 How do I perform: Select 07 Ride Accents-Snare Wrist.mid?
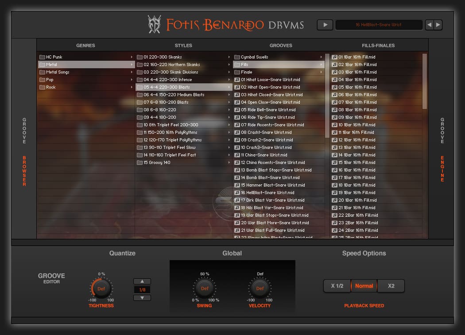[x=279, y=125]
